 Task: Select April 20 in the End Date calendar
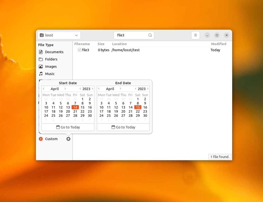pos(123,112)
